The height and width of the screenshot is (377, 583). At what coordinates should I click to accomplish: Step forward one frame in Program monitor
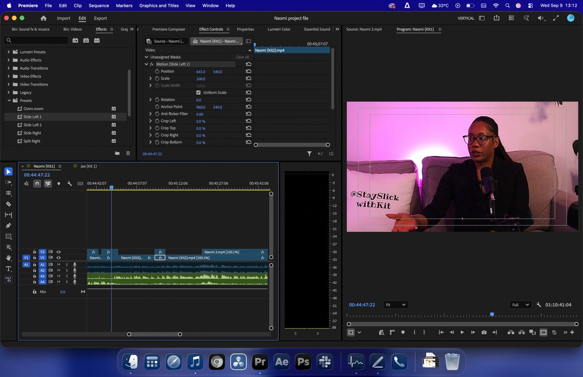click(x=473, y=332)
